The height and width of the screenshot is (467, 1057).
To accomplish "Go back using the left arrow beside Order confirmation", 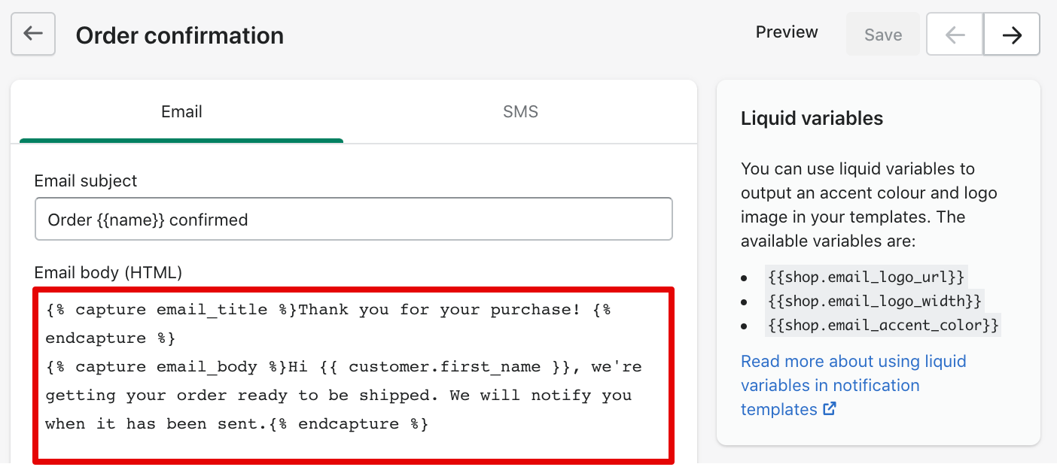I will (33, 34).
